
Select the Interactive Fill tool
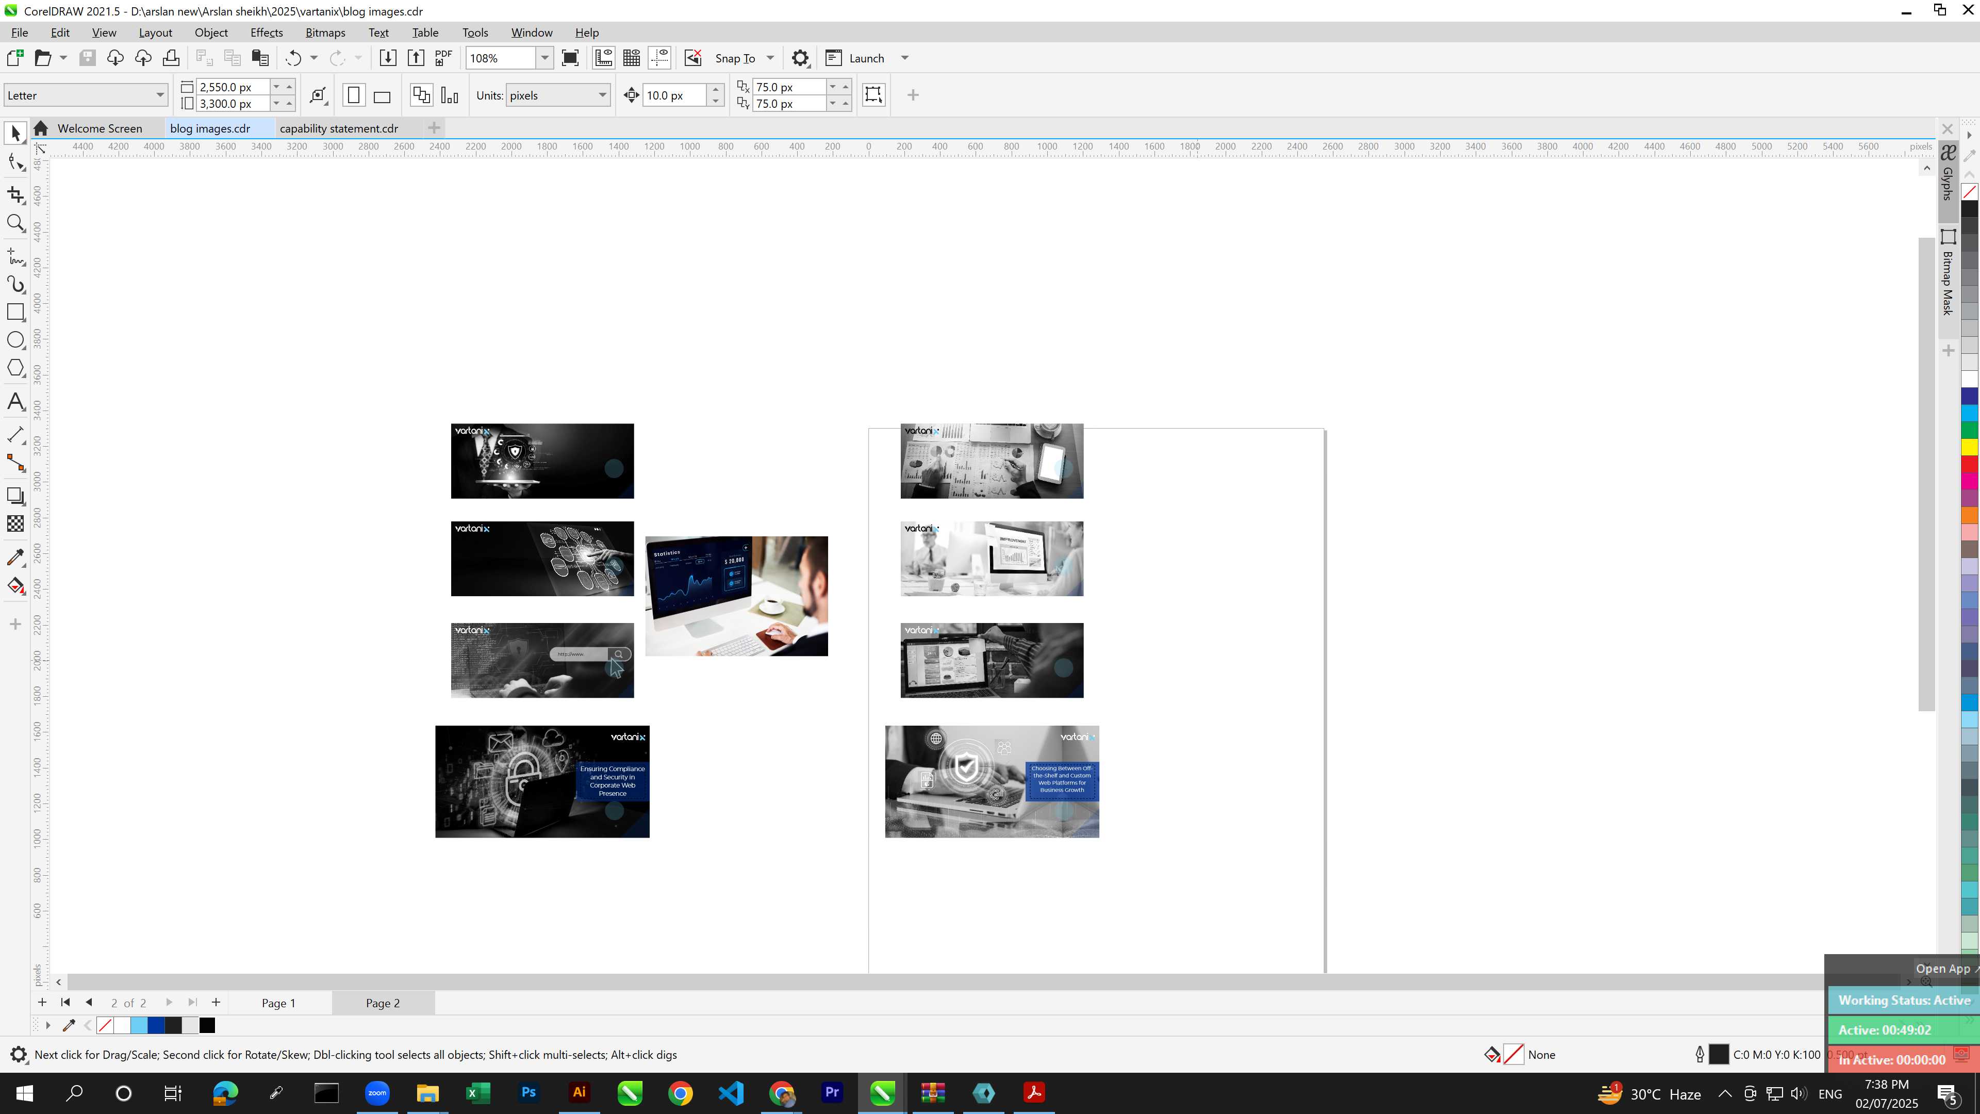point(15,586)
